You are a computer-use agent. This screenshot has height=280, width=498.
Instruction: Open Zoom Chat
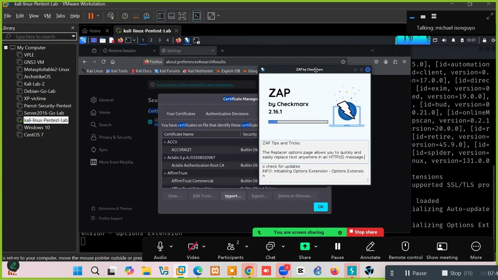(x=270, y=250)
